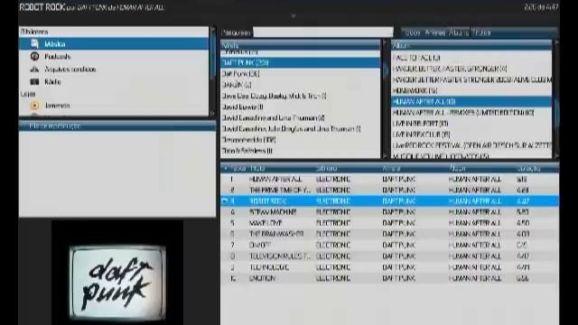Click the Jamendo label under Lojas
The height and width of the screenshot is (325, 578).
pyautogui.click(x=57, y=106)
